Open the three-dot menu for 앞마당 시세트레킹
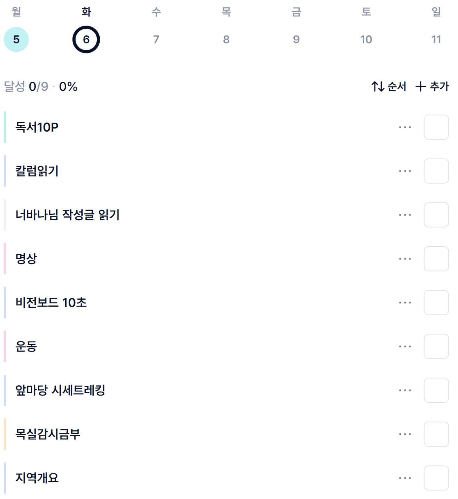Image resolution: width=458 pixels, height=499 pixels. point(405,390)
